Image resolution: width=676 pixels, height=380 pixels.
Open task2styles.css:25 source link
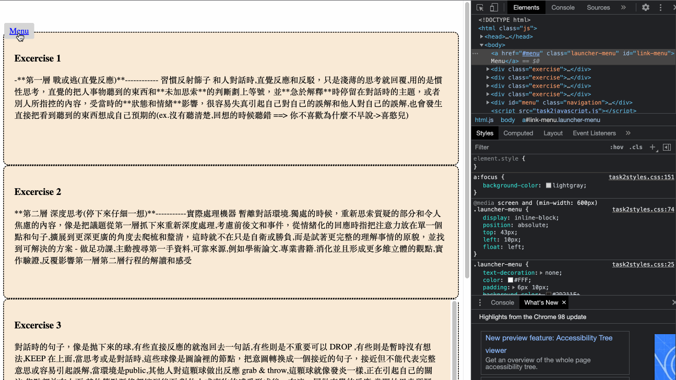click(643, 264)
